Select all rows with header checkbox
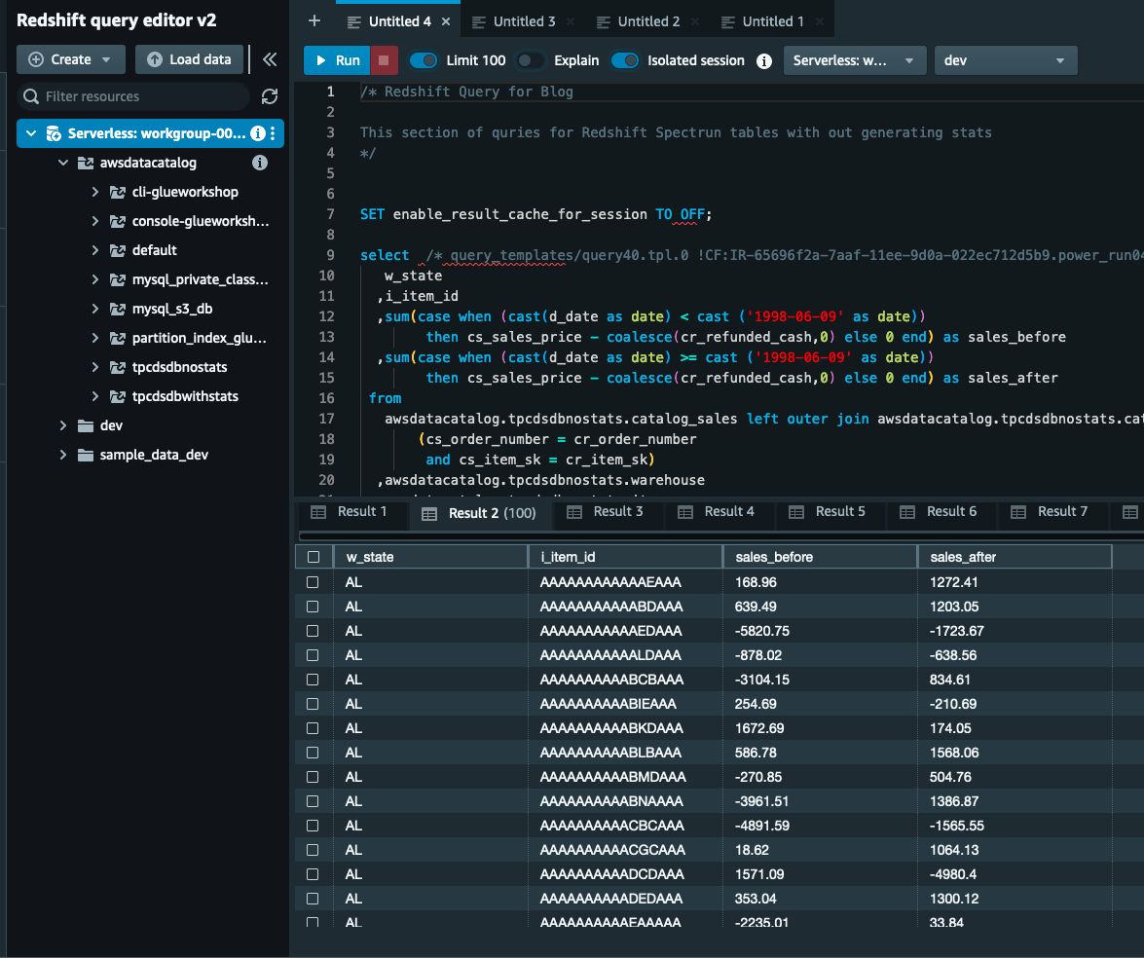The height and width of the screenshot is (958, 1144). [314, 557]
